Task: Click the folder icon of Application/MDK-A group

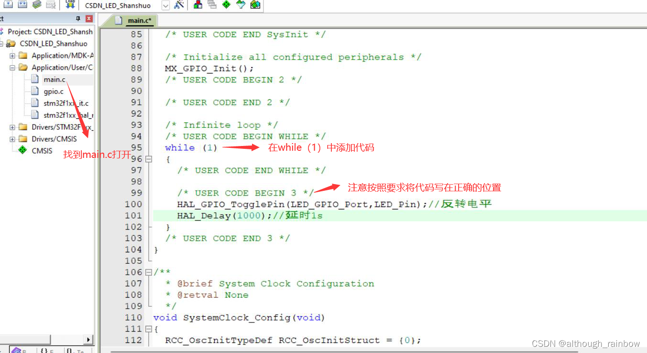Action: [x=22, y=55]
